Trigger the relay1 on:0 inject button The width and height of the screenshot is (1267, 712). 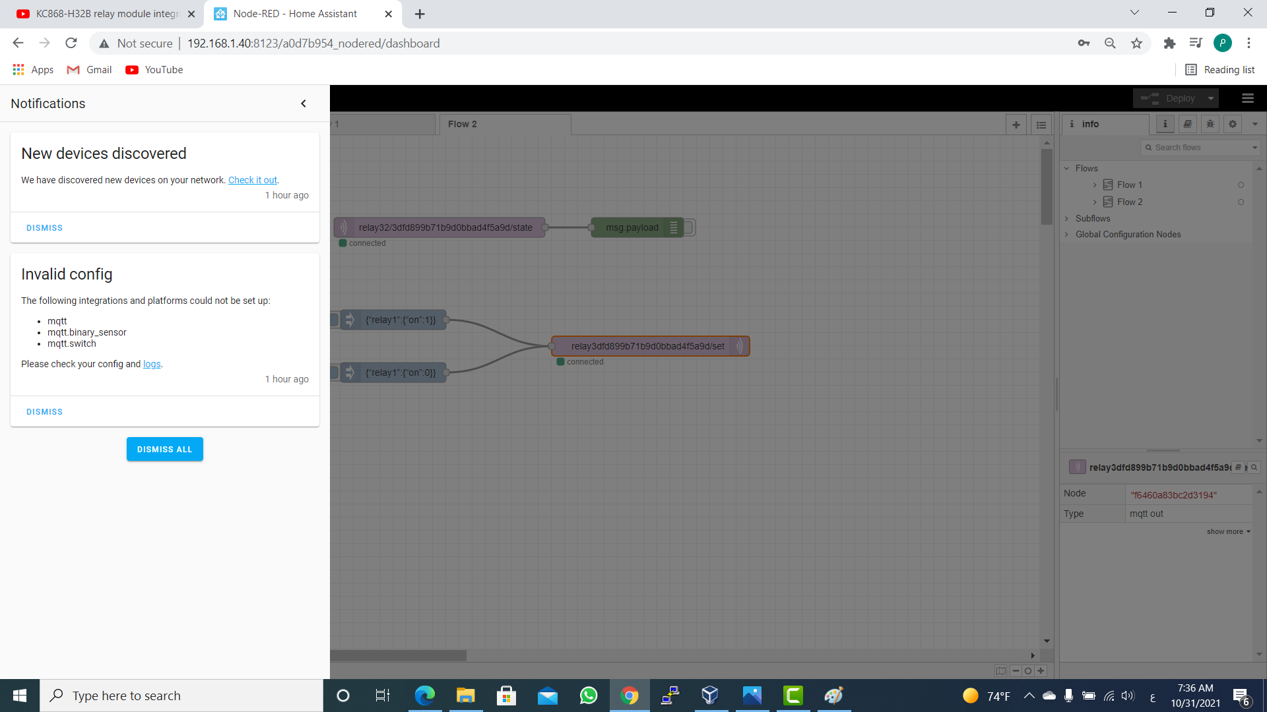pyautogui.click(x=335, y=372)
